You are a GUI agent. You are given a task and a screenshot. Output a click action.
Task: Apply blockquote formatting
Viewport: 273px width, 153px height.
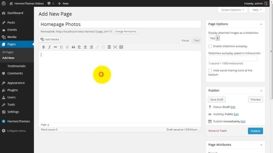(73, 47)
